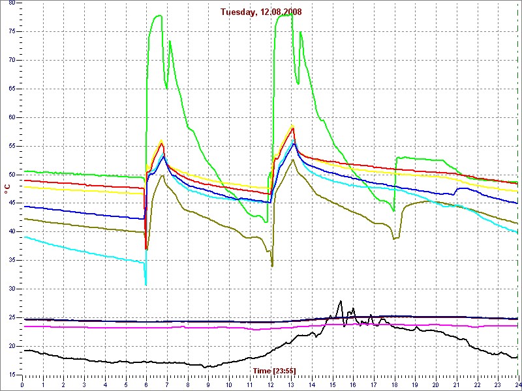
Task: Choose hour '11' on the time axis
Action: pyautogui.click(x=250, y=384)
